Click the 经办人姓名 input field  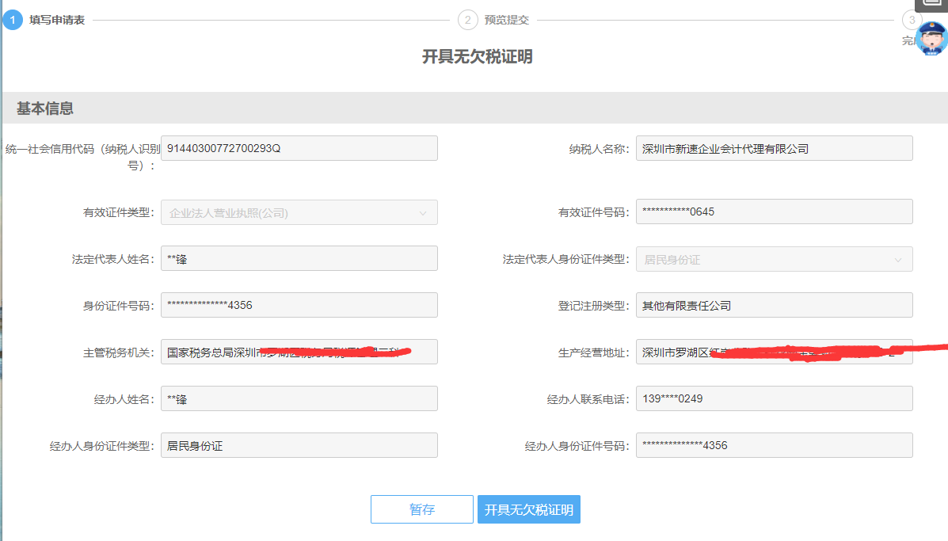click(299, 398)
